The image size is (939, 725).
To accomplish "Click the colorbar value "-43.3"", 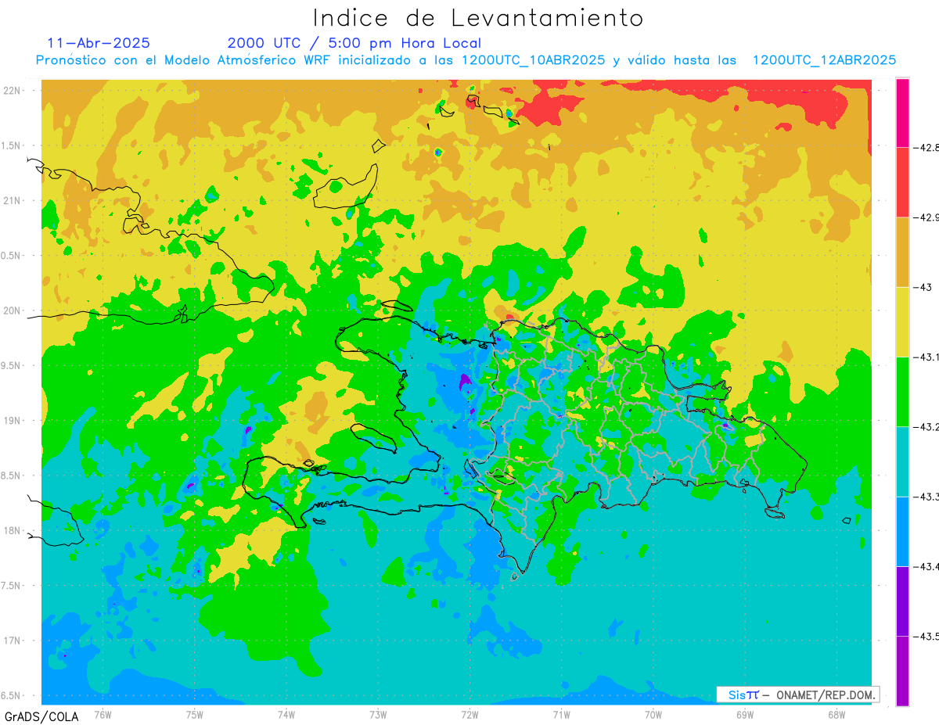I will click(x=928, y=497).
